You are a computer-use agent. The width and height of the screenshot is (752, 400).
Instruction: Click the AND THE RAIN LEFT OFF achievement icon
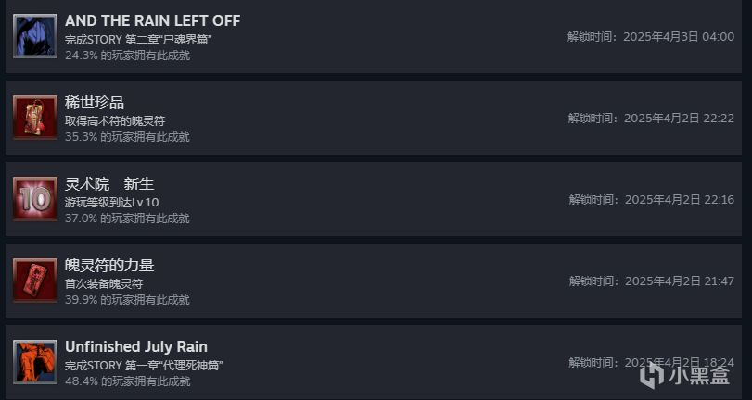(35, 36)
